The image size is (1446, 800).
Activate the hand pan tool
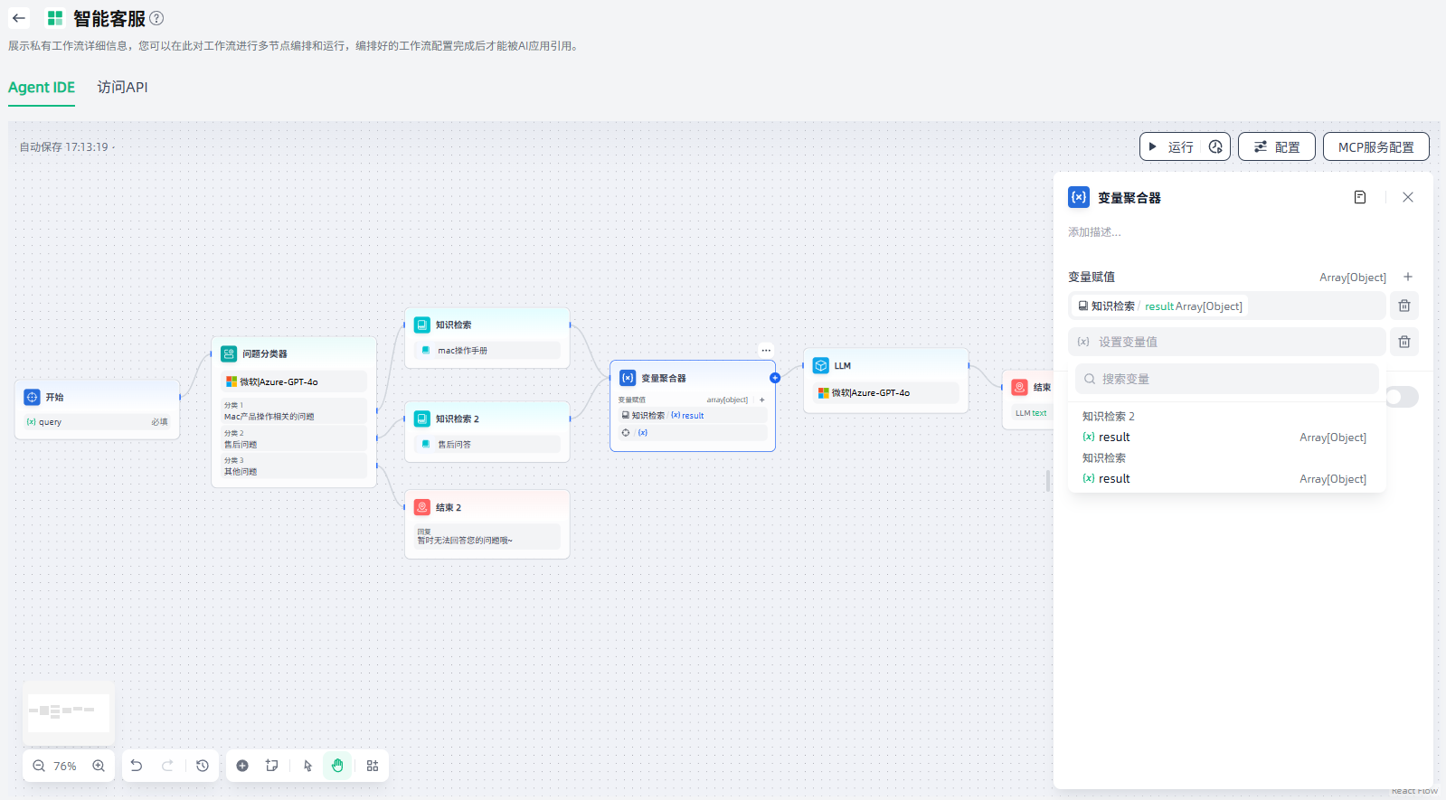(337, 766)
